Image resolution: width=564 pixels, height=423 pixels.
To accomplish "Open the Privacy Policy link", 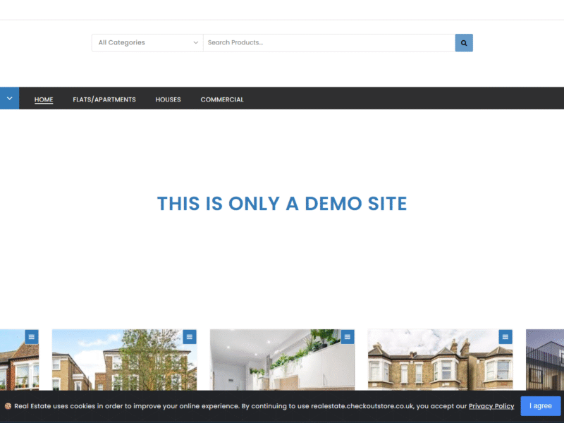I will [491, 406].
